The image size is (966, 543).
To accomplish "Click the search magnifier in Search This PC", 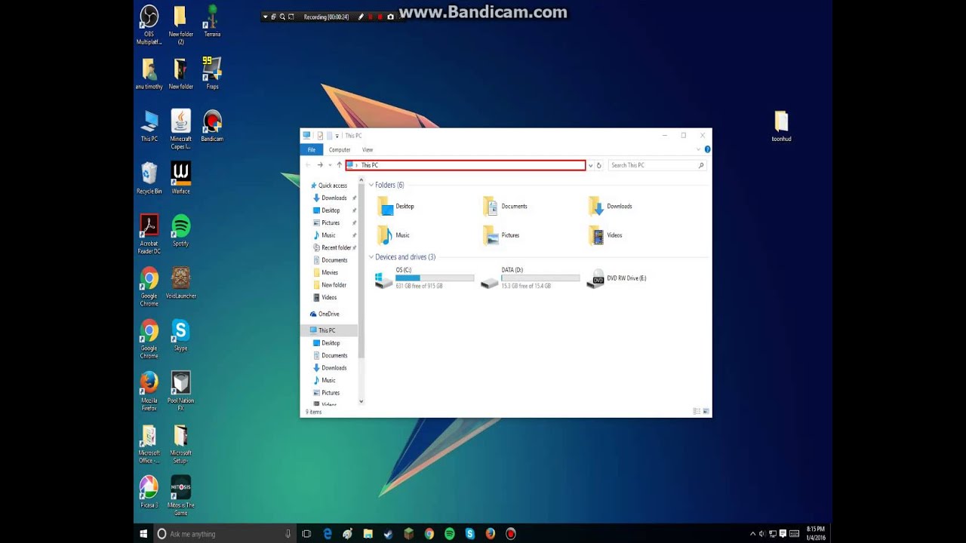I will pos(701,165).
